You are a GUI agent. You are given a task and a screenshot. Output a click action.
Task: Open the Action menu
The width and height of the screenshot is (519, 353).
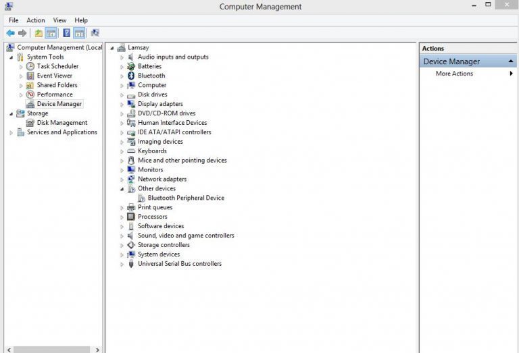(36, 20)
